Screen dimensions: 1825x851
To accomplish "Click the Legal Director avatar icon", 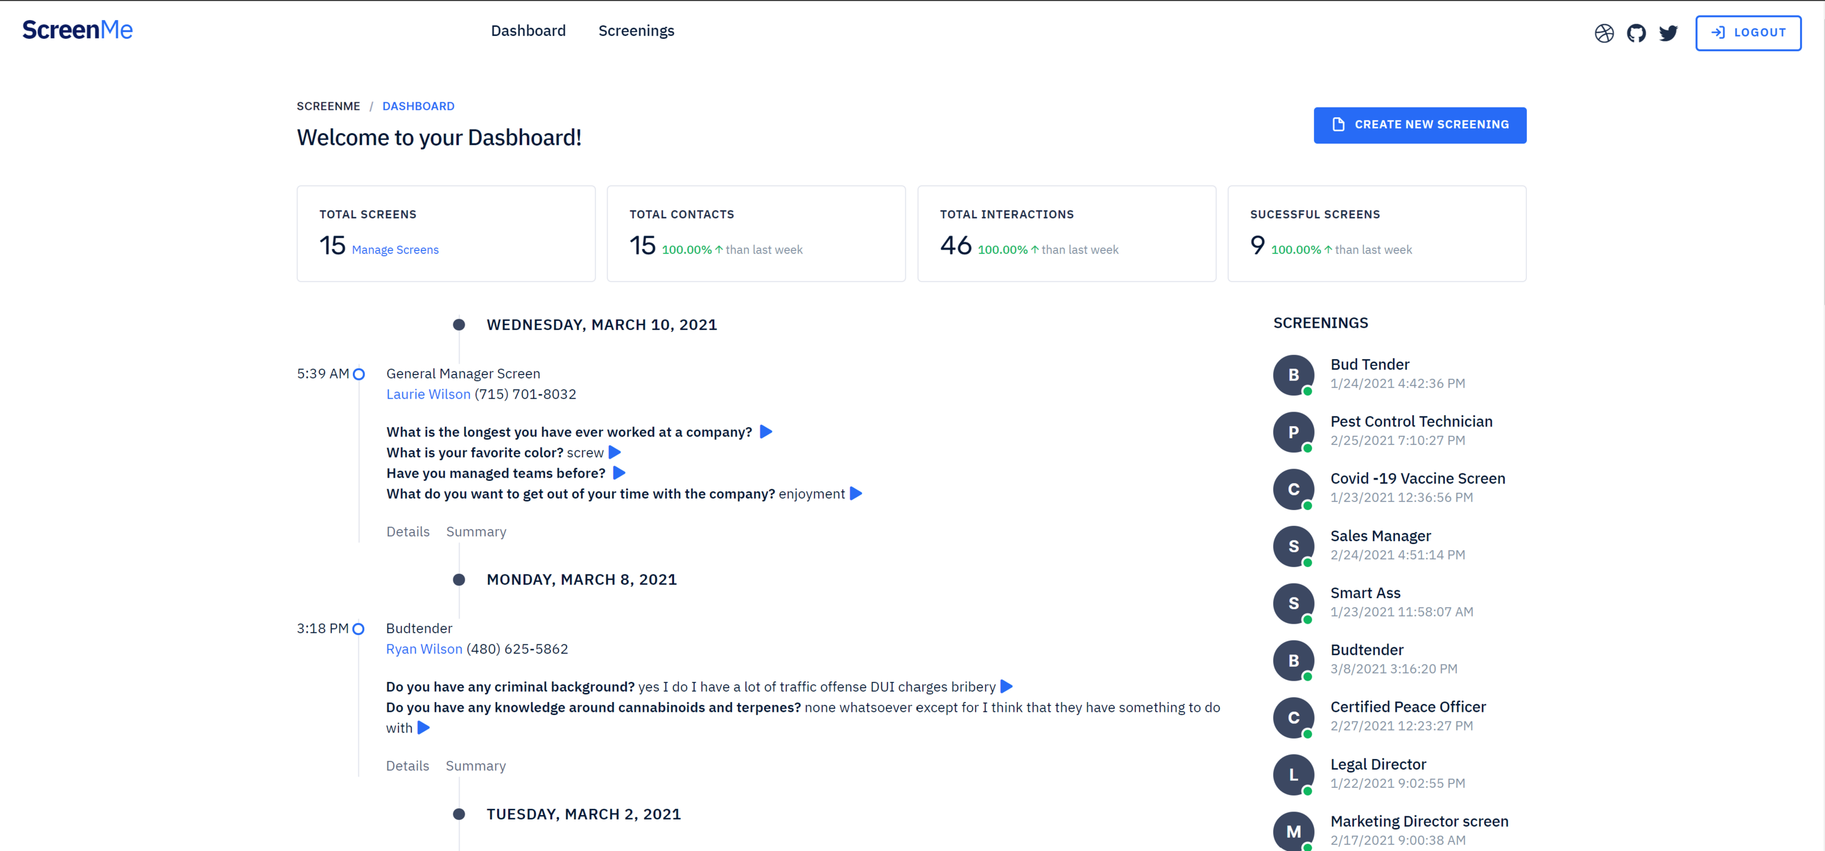I will (x=1293, y=774).
